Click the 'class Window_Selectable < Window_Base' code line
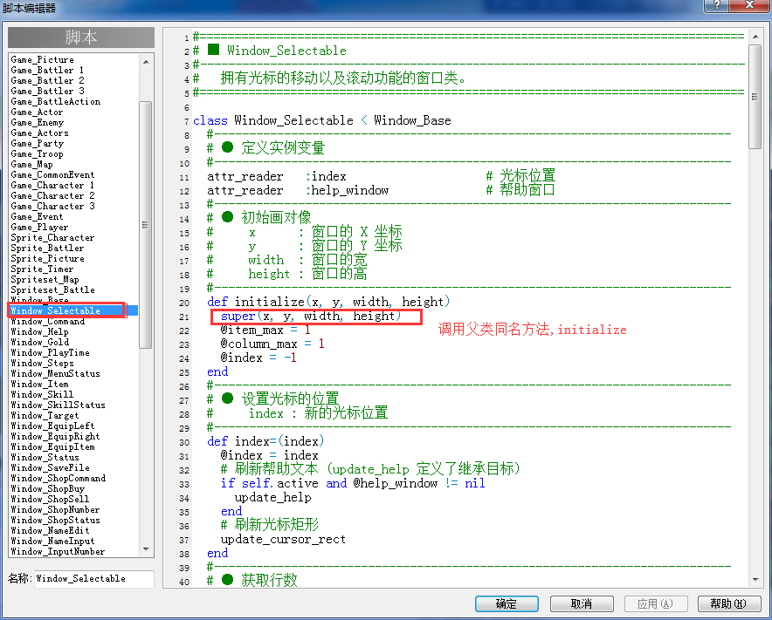The image size is (772, 620). click(x=322, y=120)
